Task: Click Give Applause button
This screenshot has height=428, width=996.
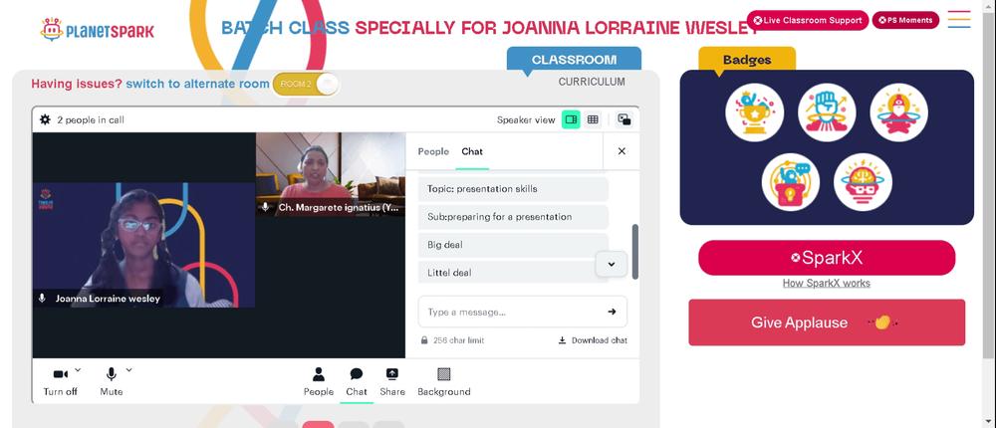Action: [x=827, y=322]
